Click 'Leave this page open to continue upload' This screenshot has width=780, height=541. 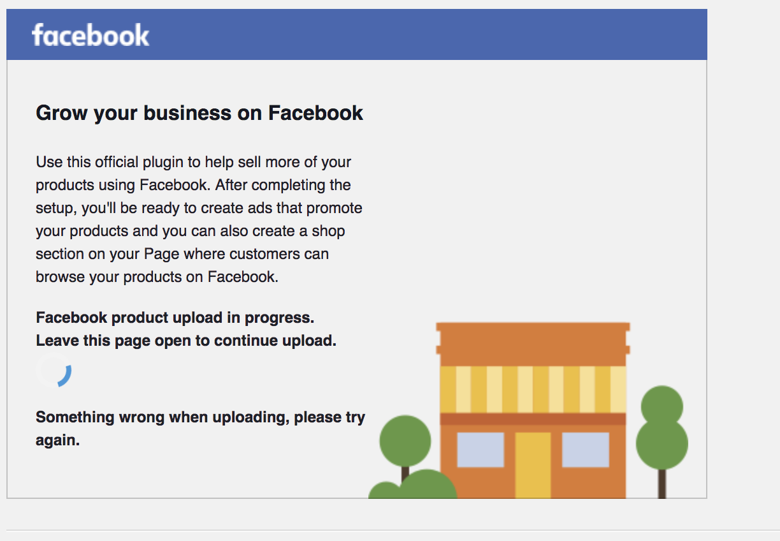tap(186, 341)
